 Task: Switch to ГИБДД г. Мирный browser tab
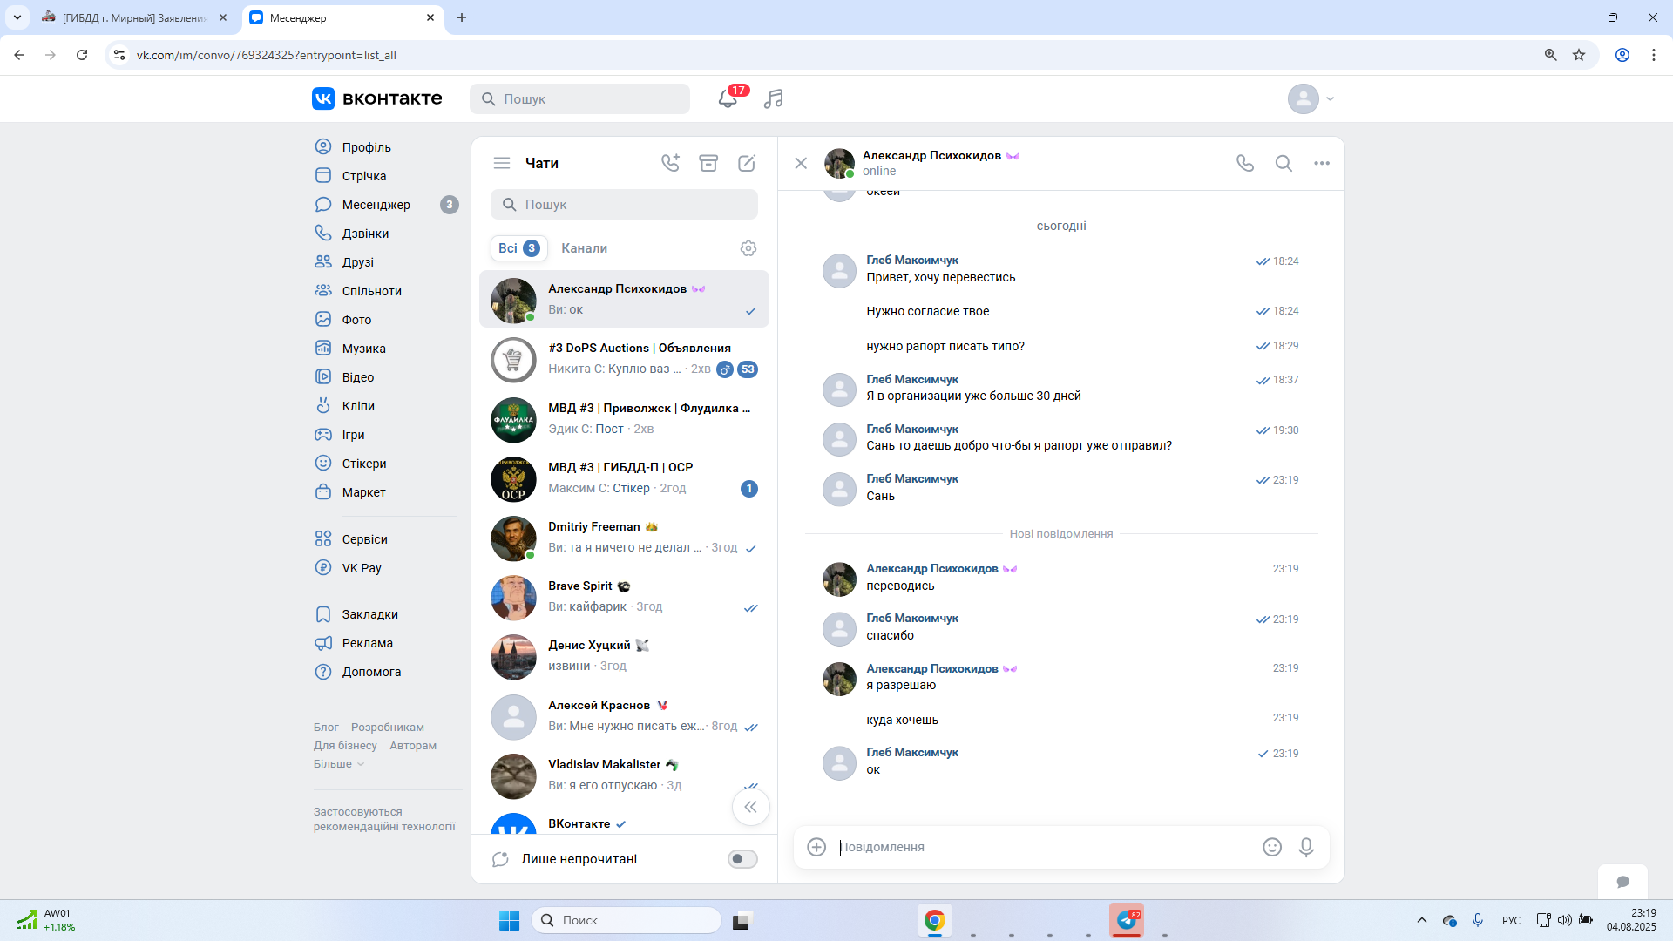pyautogui.click(x=135, y=17)
